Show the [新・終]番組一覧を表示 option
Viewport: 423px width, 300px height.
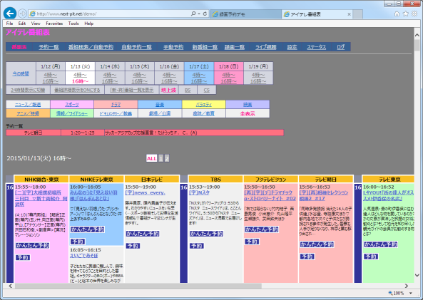132,90
